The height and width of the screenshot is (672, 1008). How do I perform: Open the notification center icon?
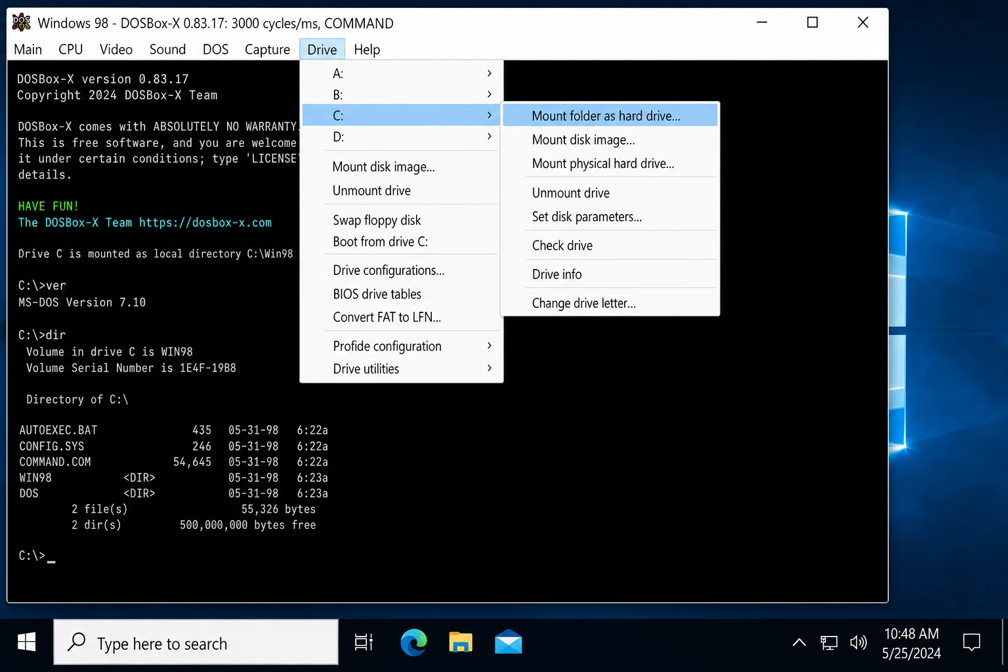tap(971, 642)
